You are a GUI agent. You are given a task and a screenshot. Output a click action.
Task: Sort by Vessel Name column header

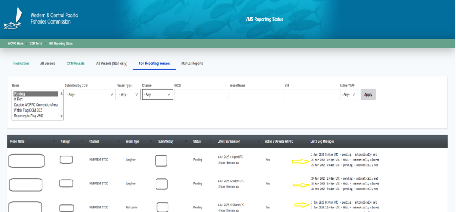click(17, 141)
